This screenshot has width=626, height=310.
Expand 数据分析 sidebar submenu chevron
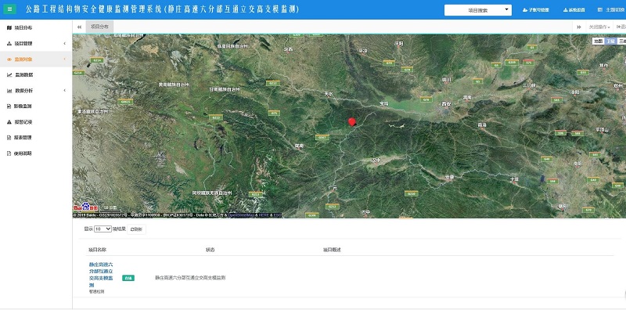coord(65,91)
